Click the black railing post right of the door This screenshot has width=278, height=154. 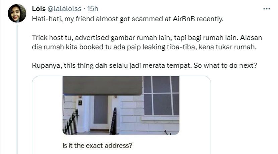point(114,121)
